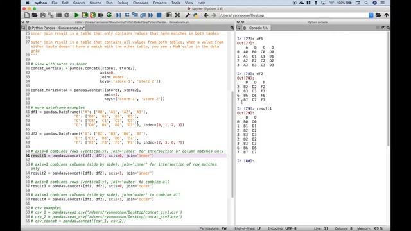Open the Run menu
Screen dimensions: 411x231
[109, 3]
